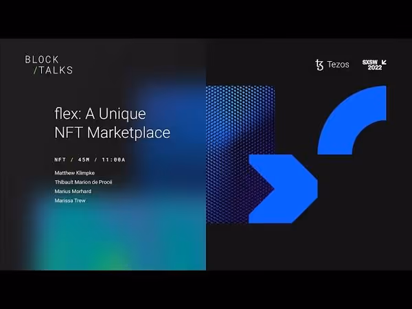Viewport: 412px width, 309px height.
Task: Click the 'NFT / 45M / 11:00A' line
Action: coord(90,159)
